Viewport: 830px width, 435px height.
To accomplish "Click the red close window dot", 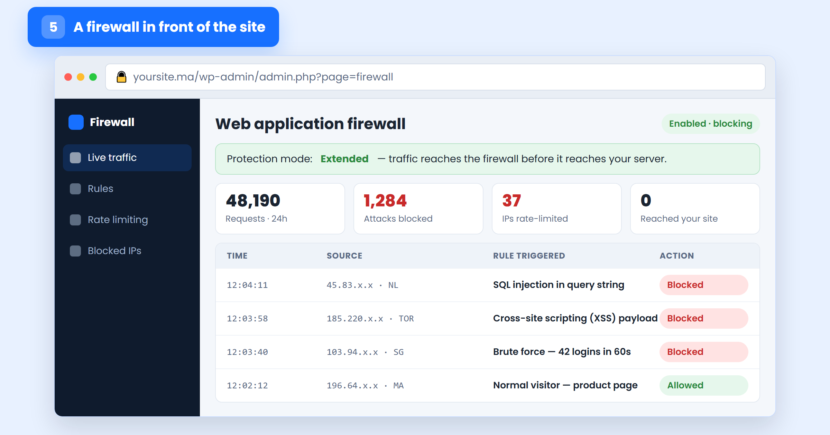I will coord(68,77).
